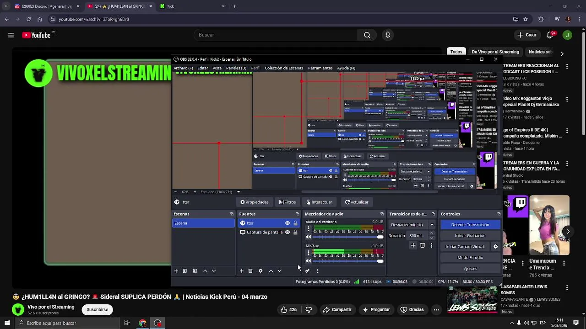Pop out the Escenas dock
This screenshot has height=329, width=586.
click(x=232, y=214)
